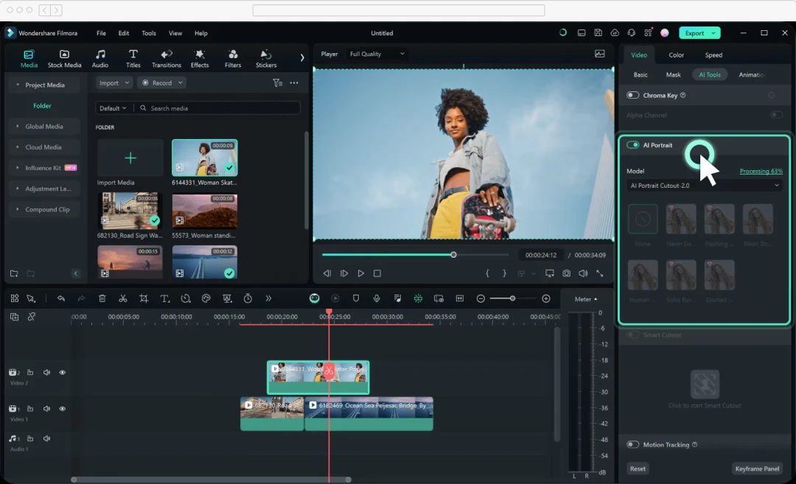Image resolution: width=796 pixels, height=484 pixels.
Task: Open the Stickers library
Action: tap(266, 58)
